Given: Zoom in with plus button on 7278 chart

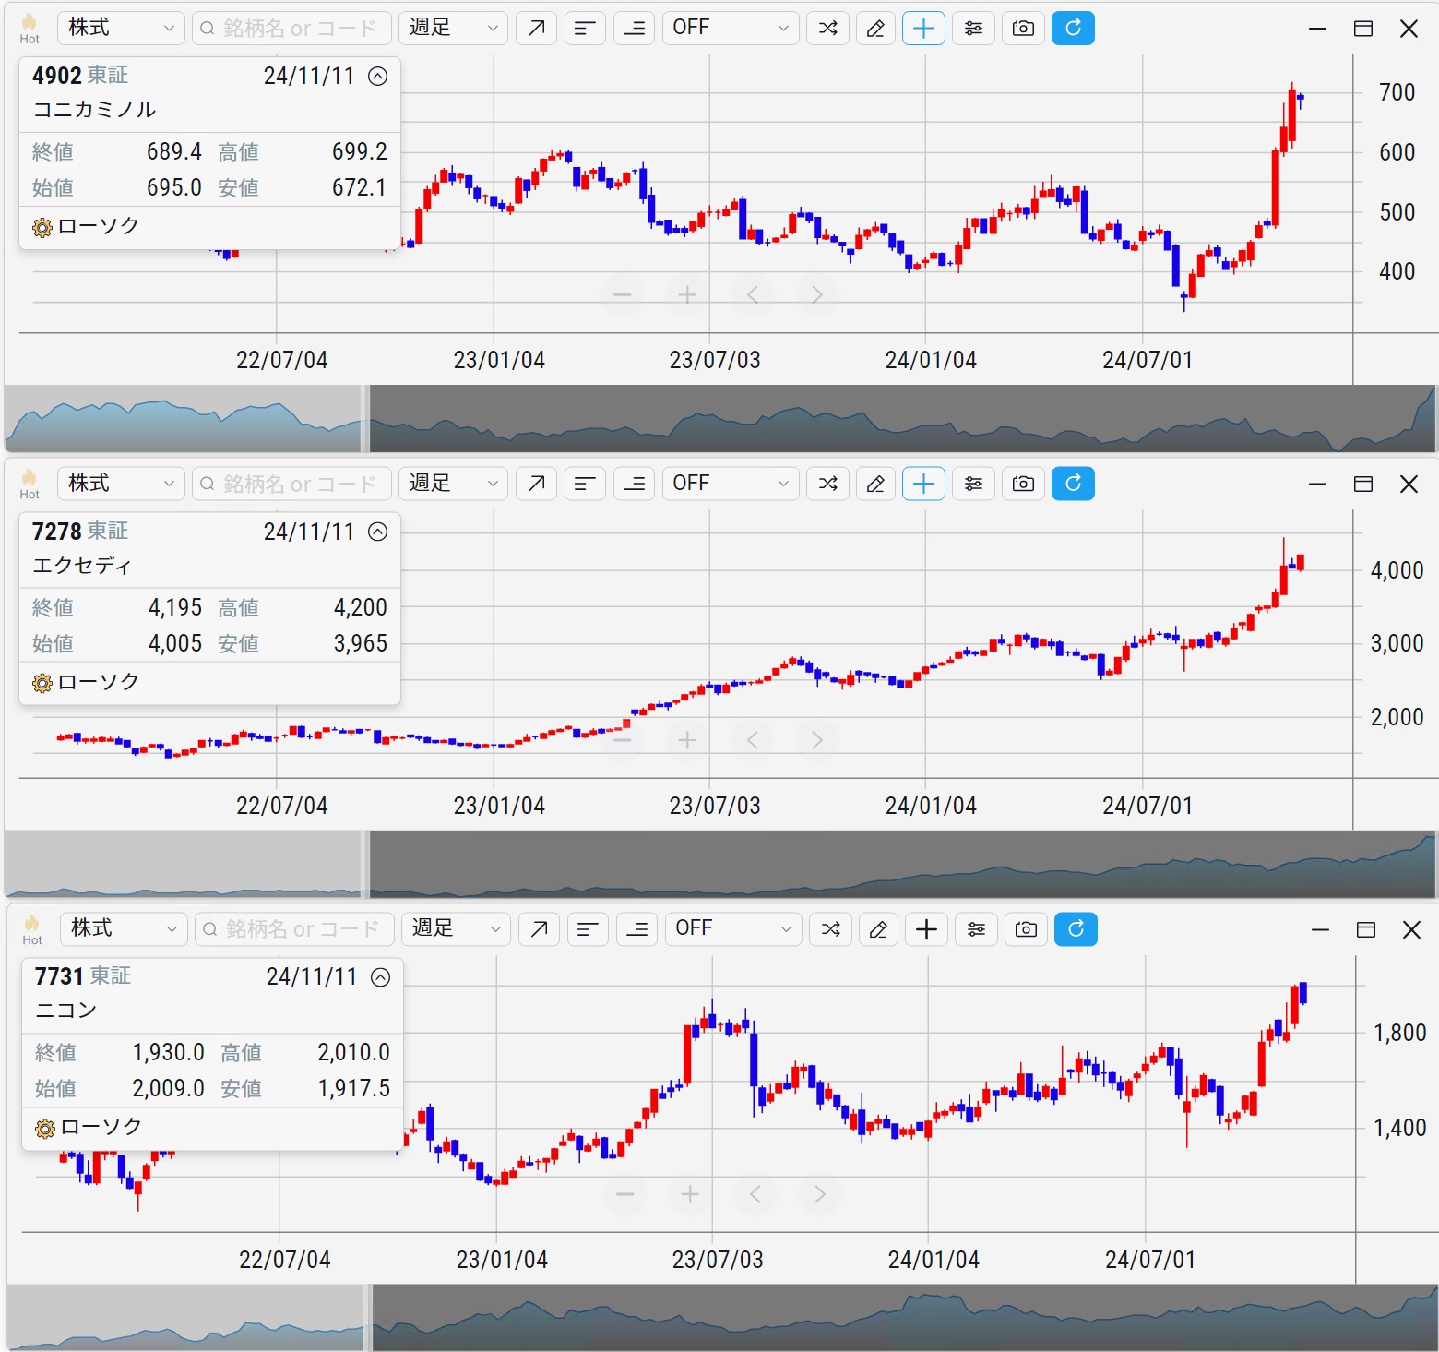Looking at the screenshot, I should point(687,739).
